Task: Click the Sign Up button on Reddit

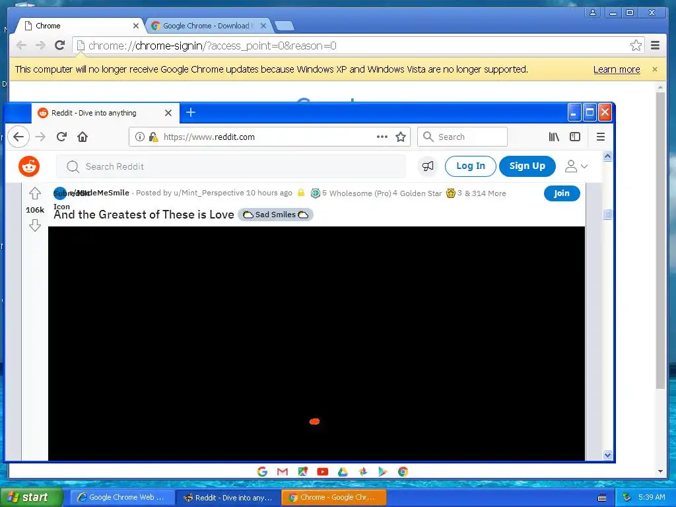Action: [527, 166]
